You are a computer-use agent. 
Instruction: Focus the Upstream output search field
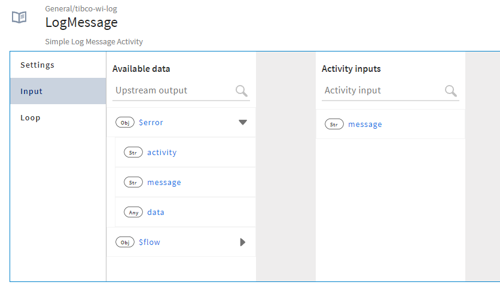pos(173,90)
